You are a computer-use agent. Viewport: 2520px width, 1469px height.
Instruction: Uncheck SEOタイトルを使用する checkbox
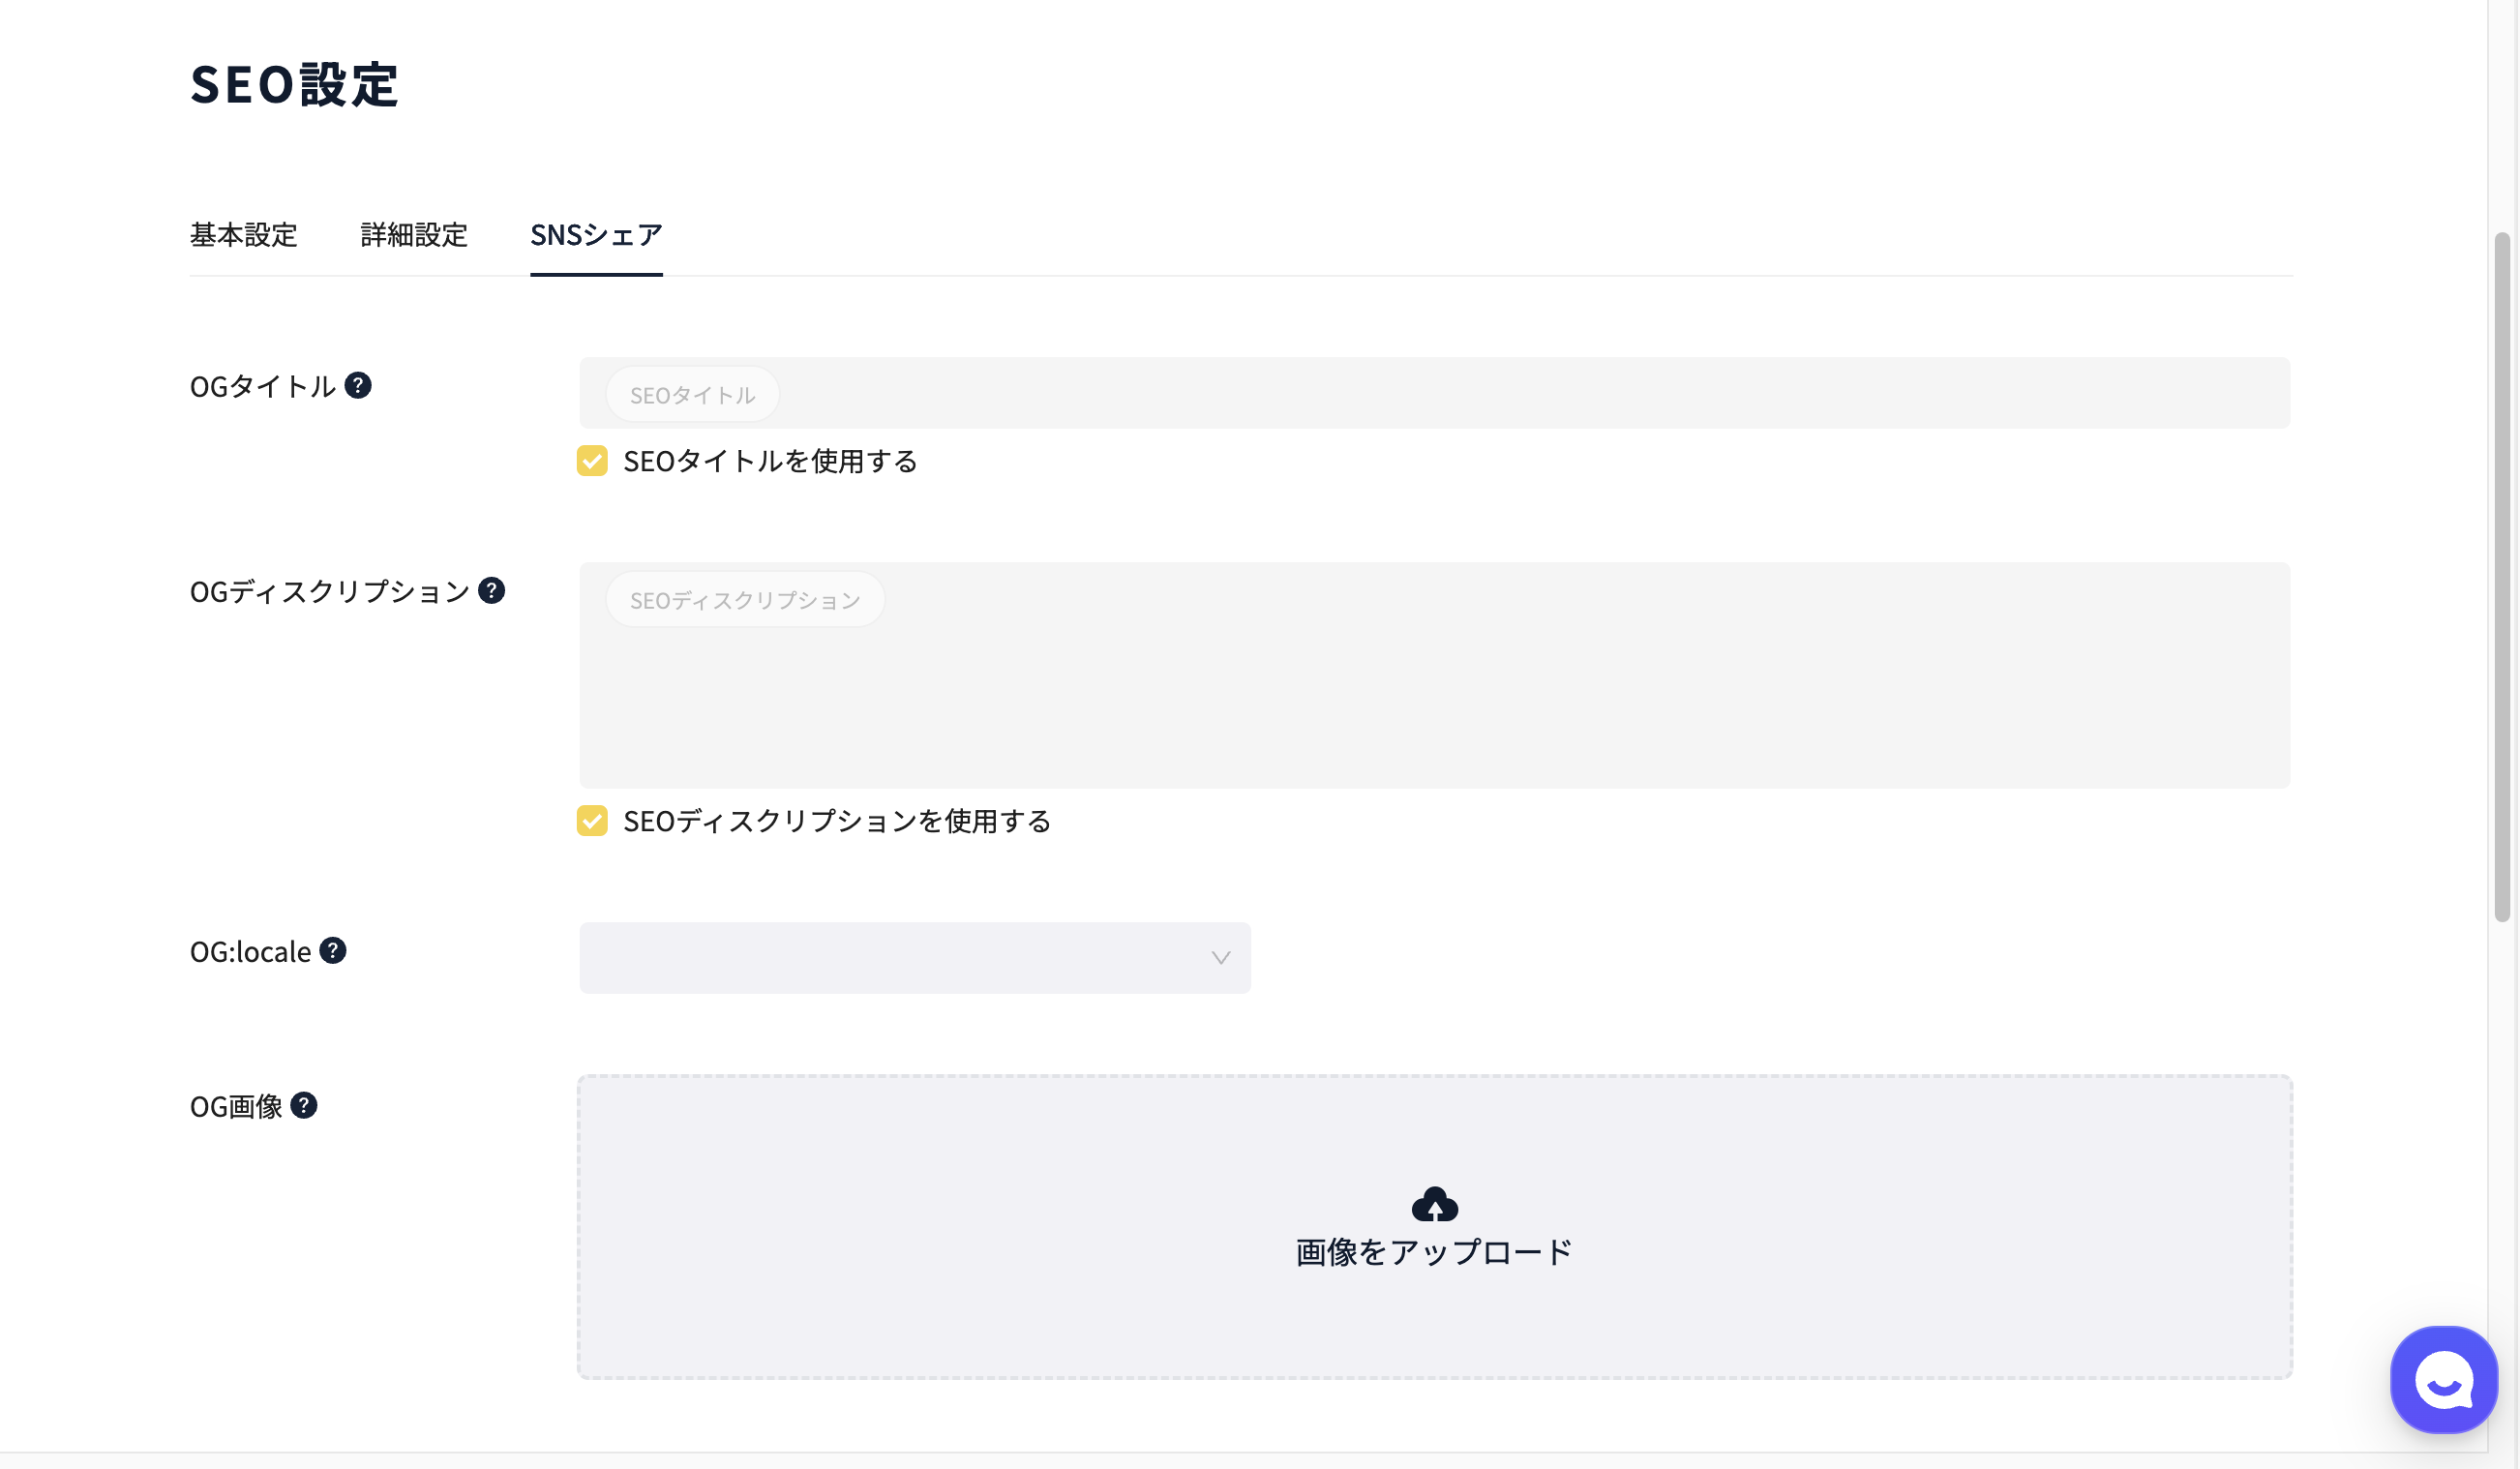(592, 461)
